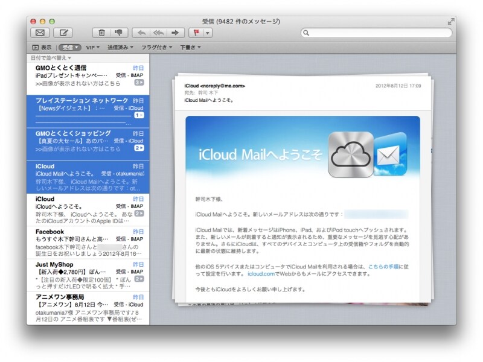The width and height of the screenshot is (483, 362).
Task: Mark the message as junk
Action: click(118, 33)
